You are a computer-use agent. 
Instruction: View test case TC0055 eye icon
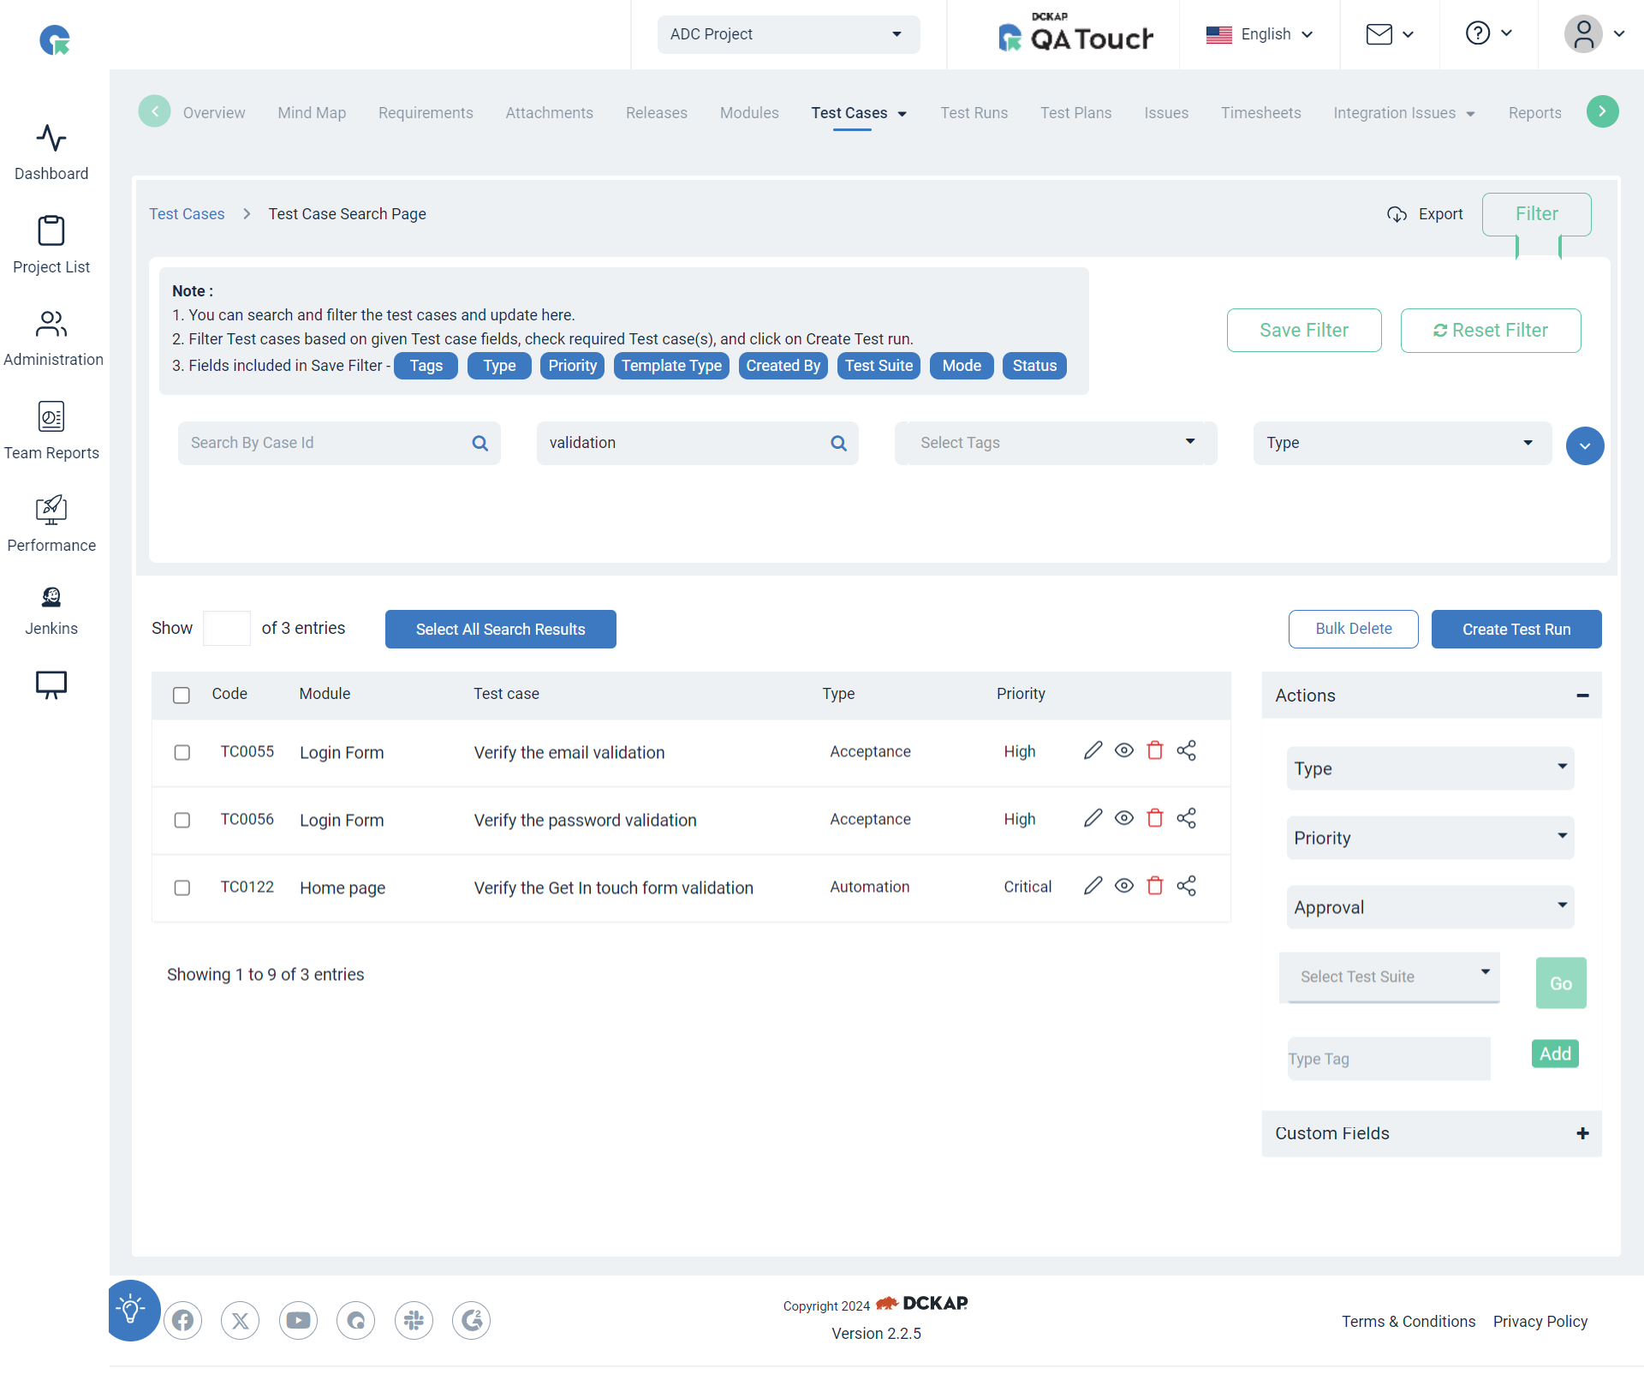[1124, 750]
